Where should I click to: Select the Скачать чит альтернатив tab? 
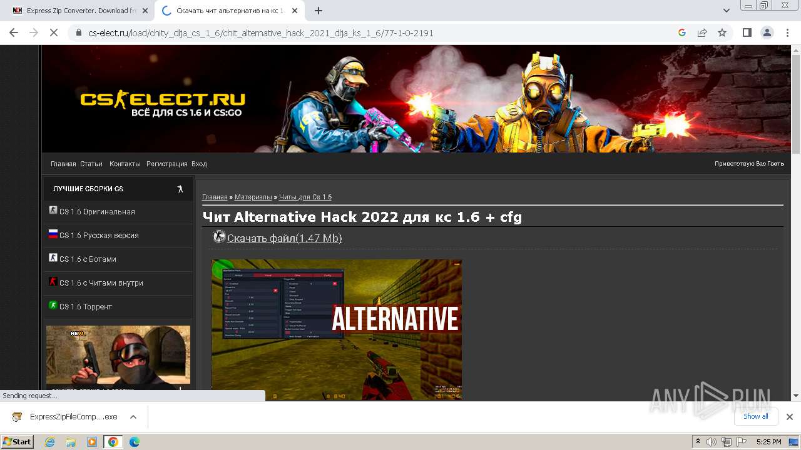230,11
